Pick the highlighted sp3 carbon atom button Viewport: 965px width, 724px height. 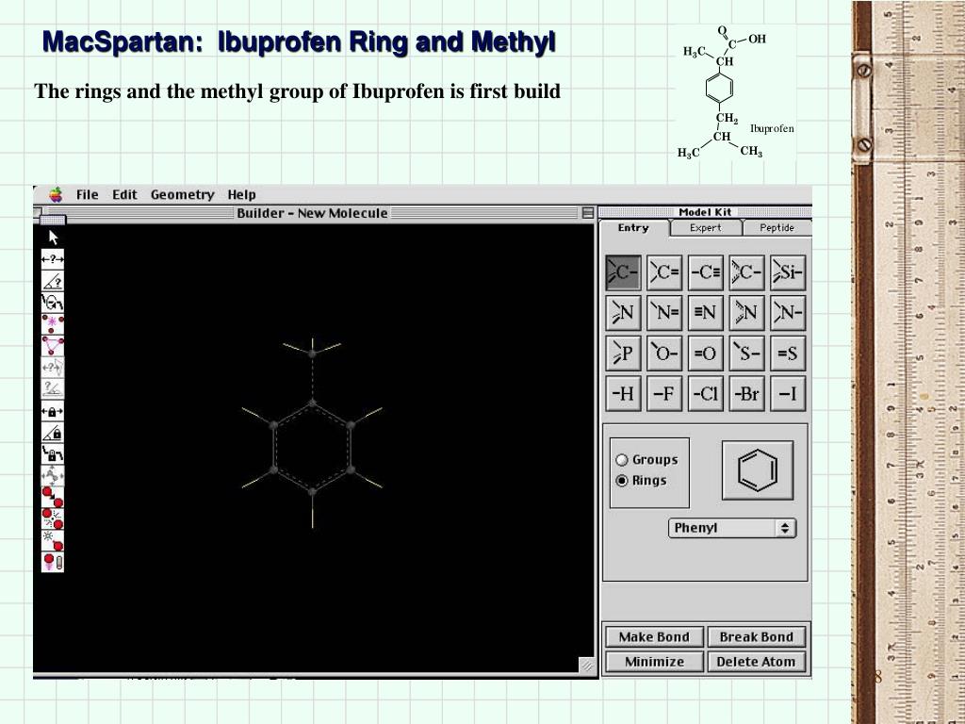coord(624,272)
